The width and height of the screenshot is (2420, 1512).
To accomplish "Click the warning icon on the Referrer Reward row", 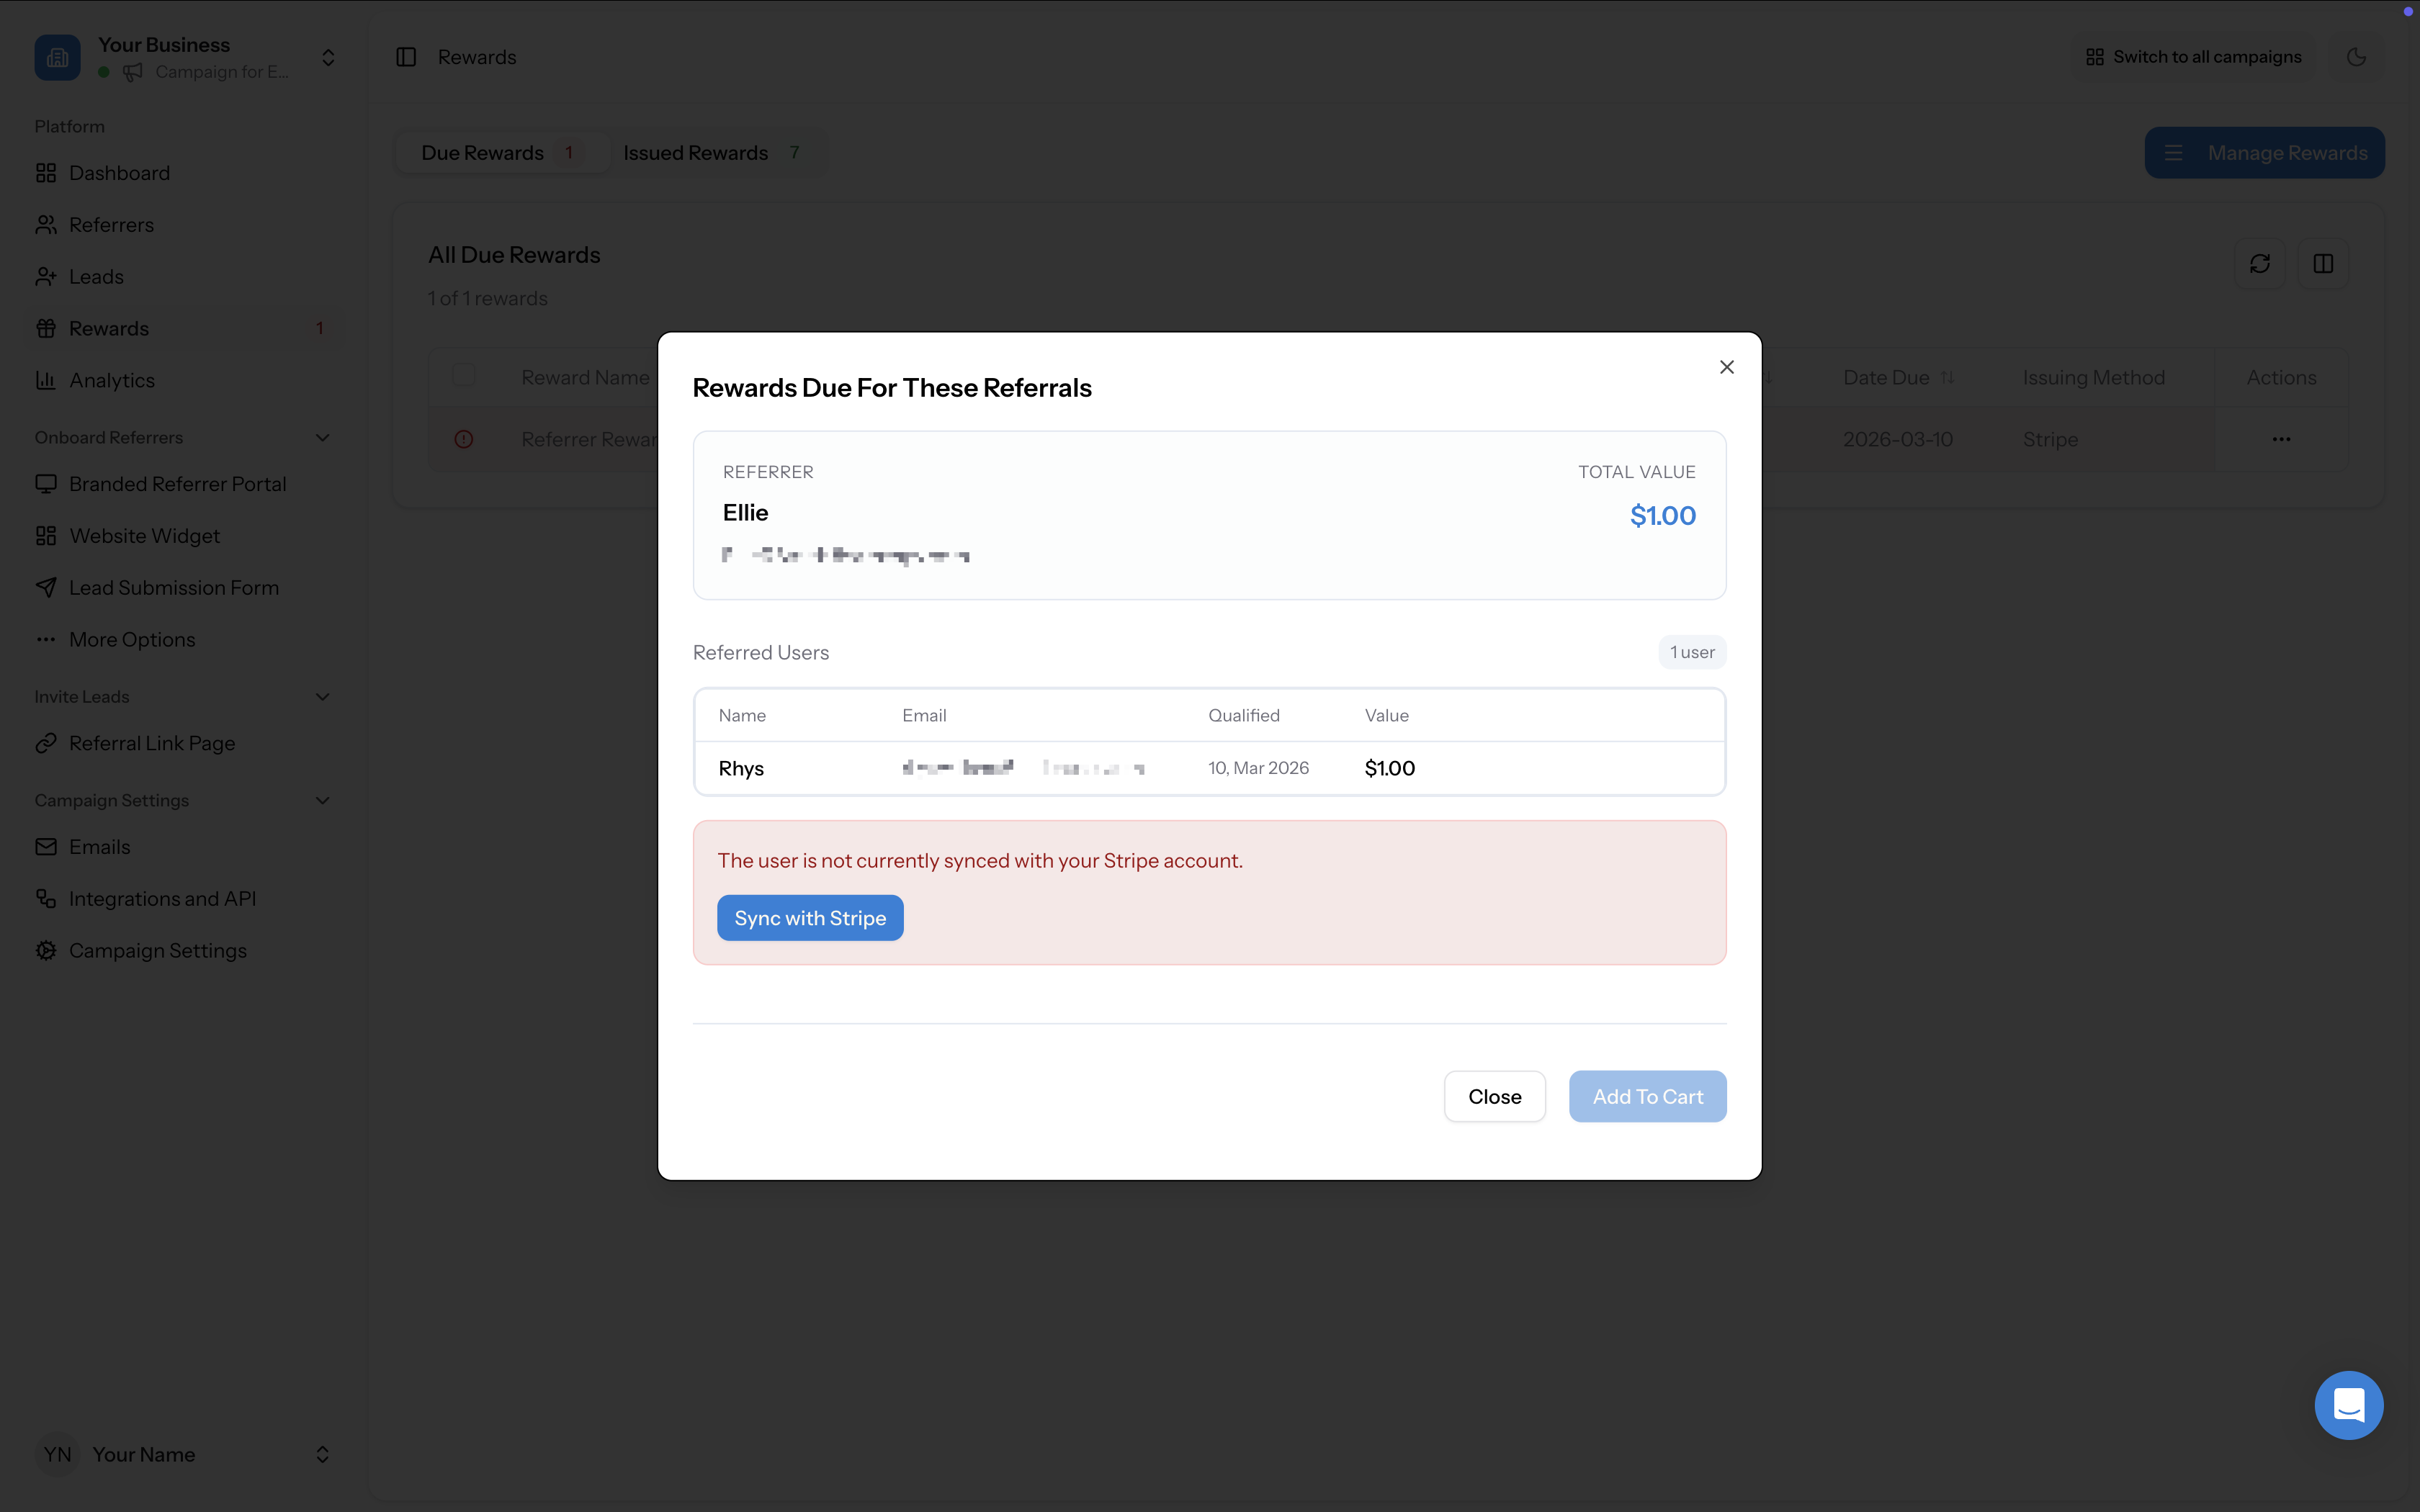I will click(464, 438).
